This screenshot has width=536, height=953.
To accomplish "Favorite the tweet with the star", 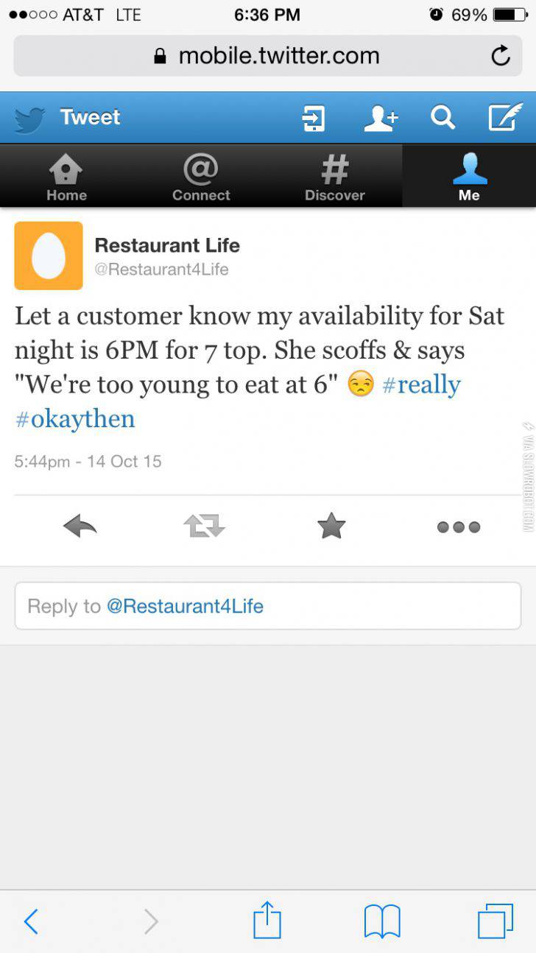I will click(331, 526).
